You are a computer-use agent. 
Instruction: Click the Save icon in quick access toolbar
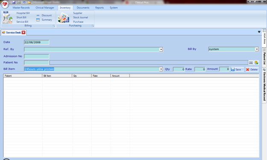(14, 2)
